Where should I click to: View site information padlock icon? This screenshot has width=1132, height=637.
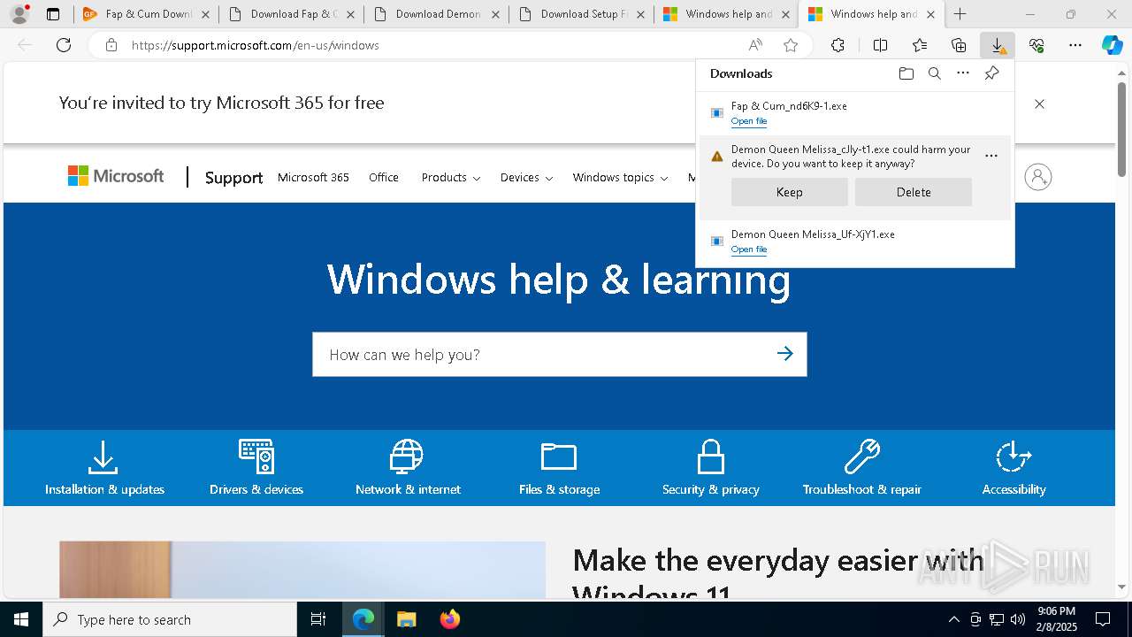point(111,45)
